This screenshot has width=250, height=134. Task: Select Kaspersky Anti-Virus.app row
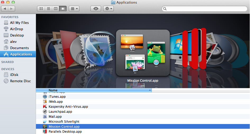click(143, 107)
